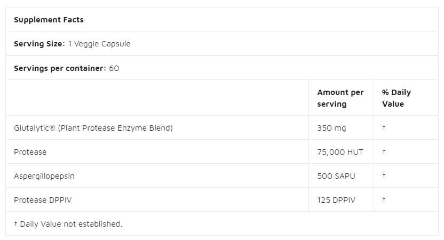Viewport: 444px width, 240px height.
Task: Select the Protease DPPIV ingredient name
Action: click(44, 200)
